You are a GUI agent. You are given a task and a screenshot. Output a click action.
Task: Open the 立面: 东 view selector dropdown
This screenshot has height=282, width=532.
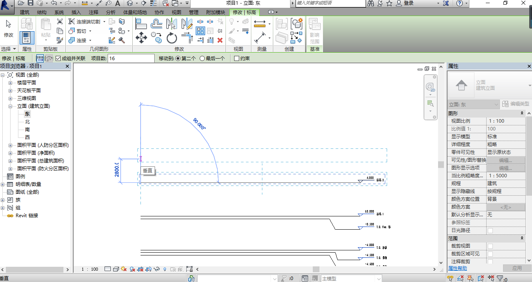[x=496, y=105]
